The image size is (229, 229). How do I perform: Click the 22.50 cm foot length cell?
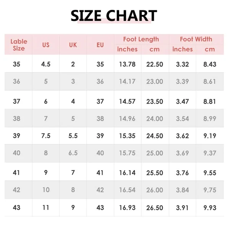pos(155,64)
